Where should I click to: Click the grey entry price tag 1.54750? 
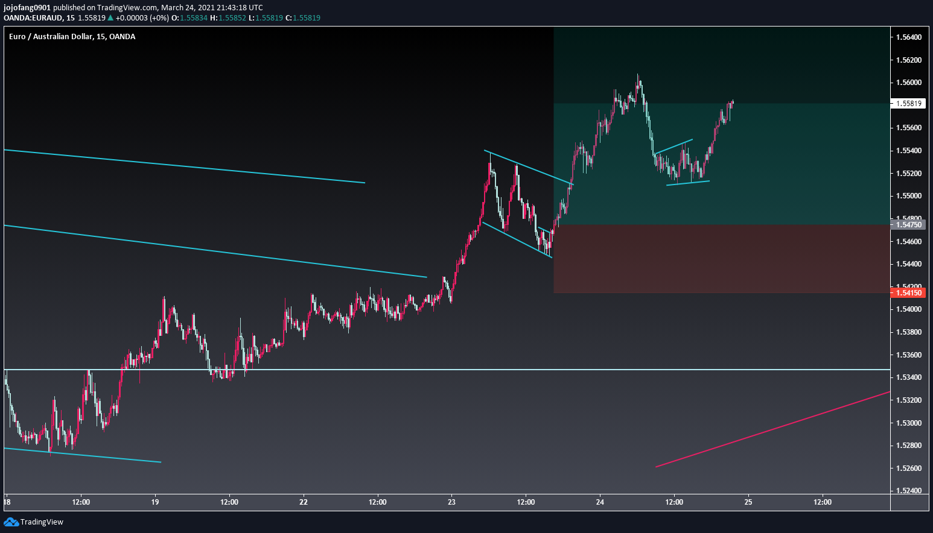(908, 225)
